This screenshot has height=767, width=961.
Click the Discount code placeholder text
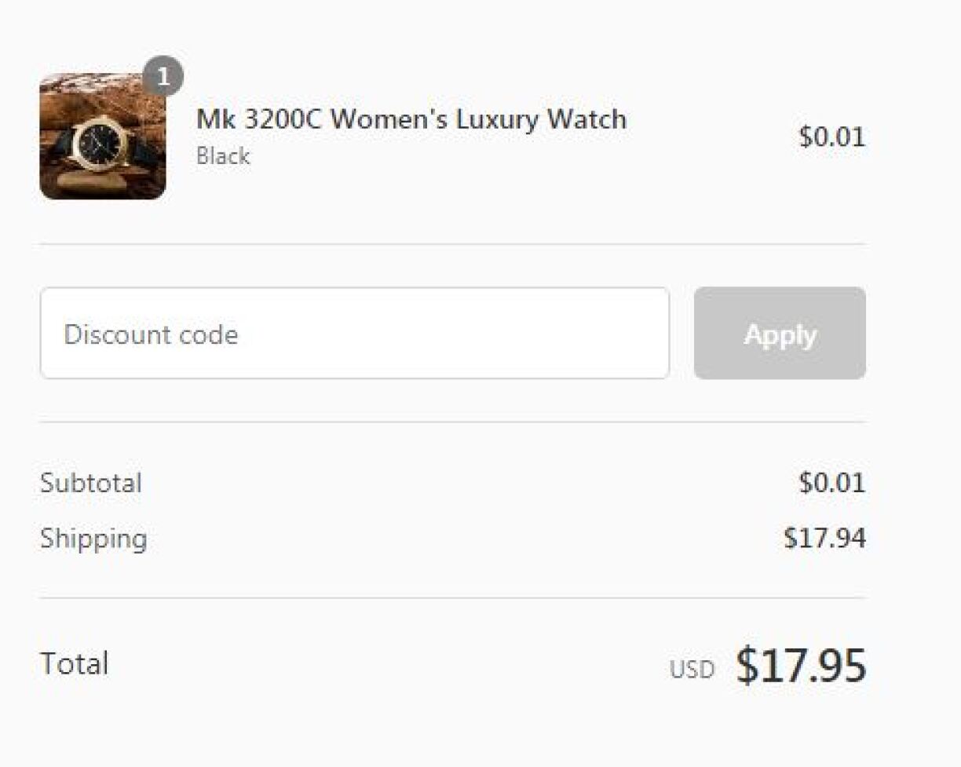pyautogui.click(x=152, y=333)
